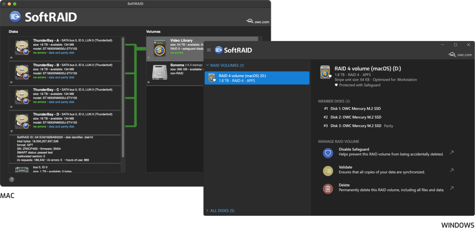Select the RAID 4 volume (macOS) sidebar entry
The height and width of the screenshot is (234, 475).
257,78
